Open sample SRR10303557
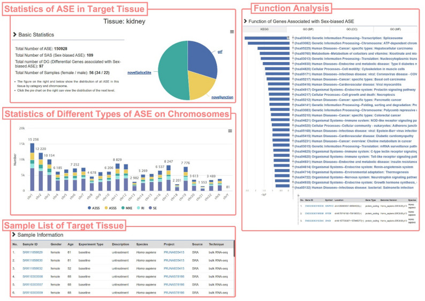The height and width of the screenshot is (301, 425). click(33, 285)
